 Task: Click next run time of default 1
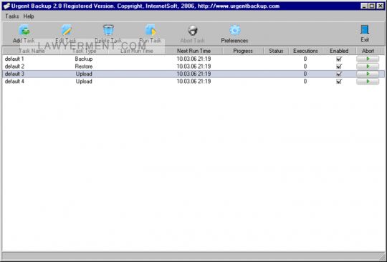pos(193,59)
